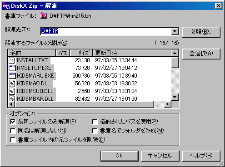Click the 全選択(A) select all button

201,54
